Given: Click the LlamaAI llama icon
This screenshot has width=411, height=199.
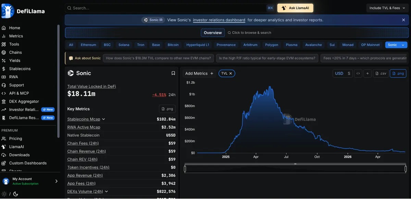Looking at the screenshot, I should click(x=4, y=147).
